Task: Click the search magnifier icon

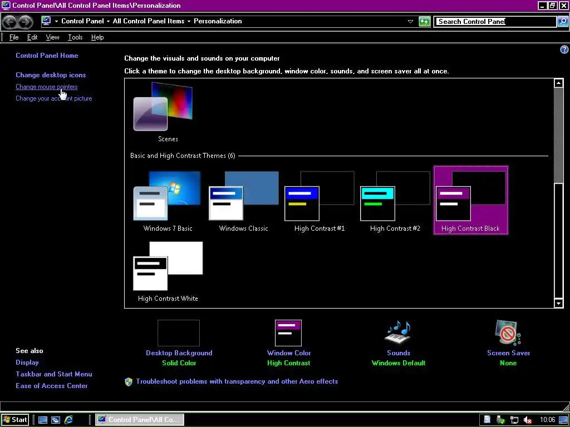Action: 562,22
